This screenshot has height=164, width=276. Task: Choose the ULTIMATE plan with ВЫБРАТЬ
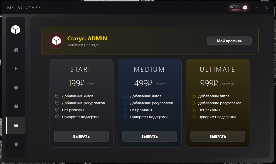click(x=218, y=136)
